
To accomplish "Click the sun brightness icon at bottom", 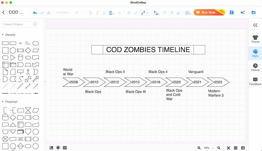I will (58, 148).
